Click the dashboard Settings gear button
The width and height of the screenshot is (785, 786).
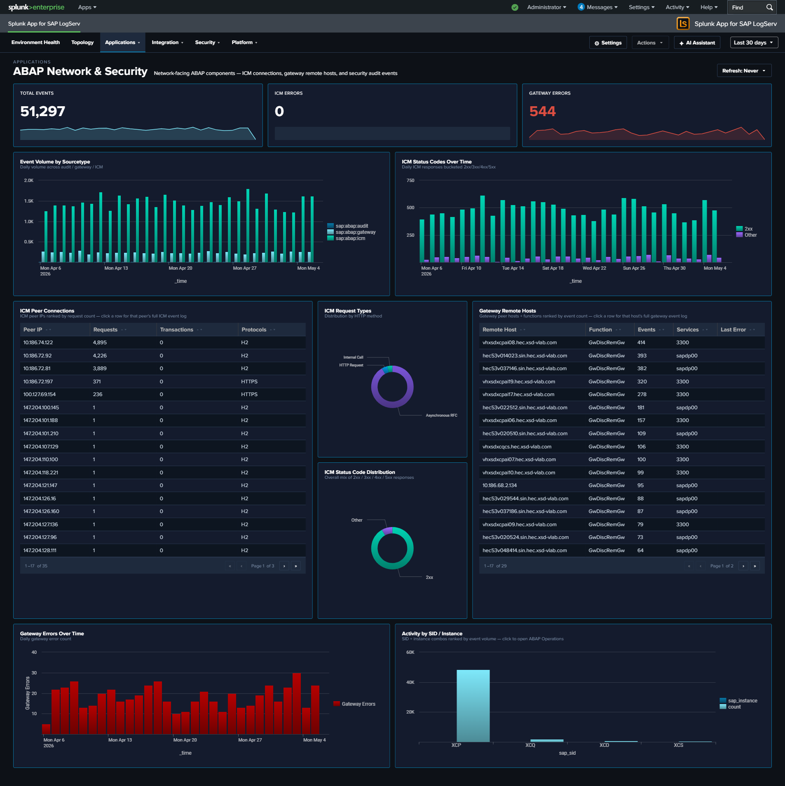pyautogui.click(x=608, y=42)
